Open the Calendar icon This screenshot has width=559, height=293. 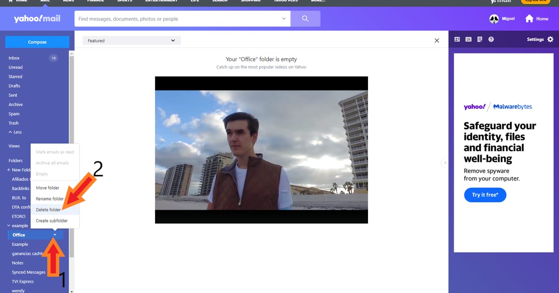(468, 40)
